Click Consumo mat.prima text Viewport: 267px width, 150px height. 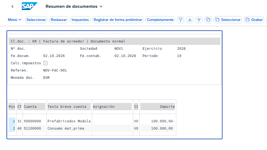click(66, 128)
